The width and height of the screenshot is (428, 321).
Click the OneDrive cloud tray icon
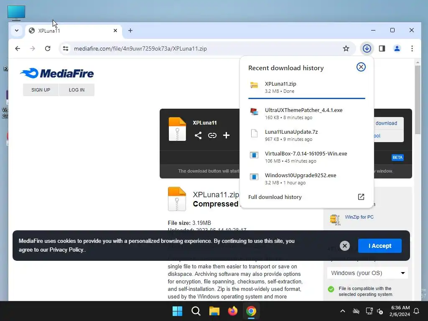pos(356,311)
